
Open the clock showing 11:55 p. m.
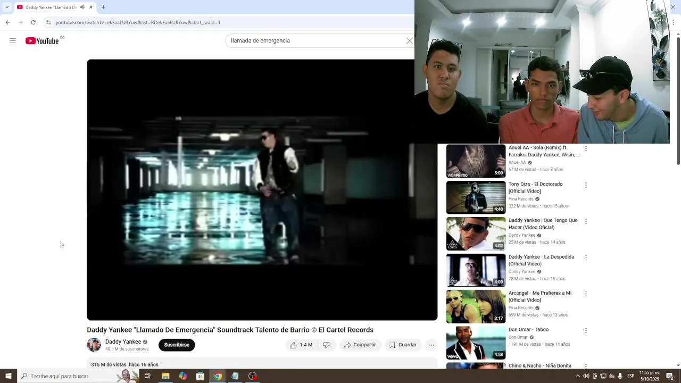[650, 376]
